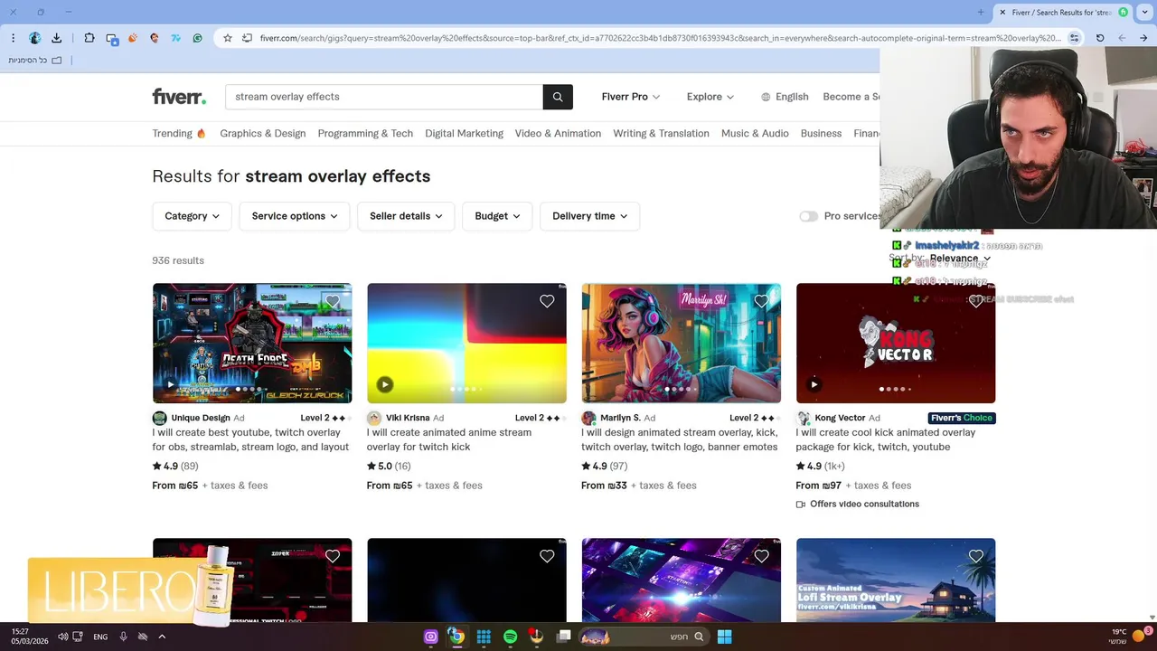Viewport: 1157px width, 651px height.
Task: Expand the Explore dropdown
Action: pos(710,97)
